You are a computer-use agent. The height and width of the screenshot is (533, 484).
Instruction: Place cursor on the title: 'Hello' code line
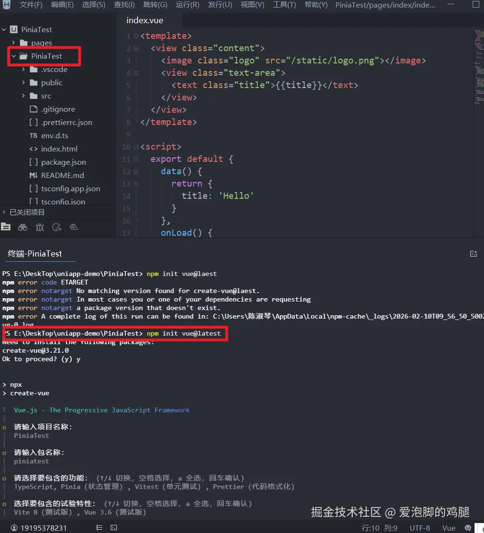[217, 196]
